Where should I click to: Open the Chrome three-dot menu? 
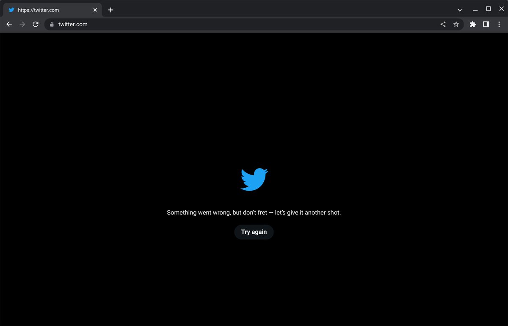(x=499, y=25)
